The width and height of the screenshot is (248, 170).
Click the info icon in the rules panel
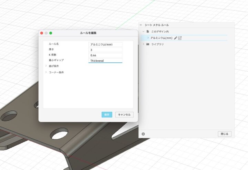(x=143, y=134)
